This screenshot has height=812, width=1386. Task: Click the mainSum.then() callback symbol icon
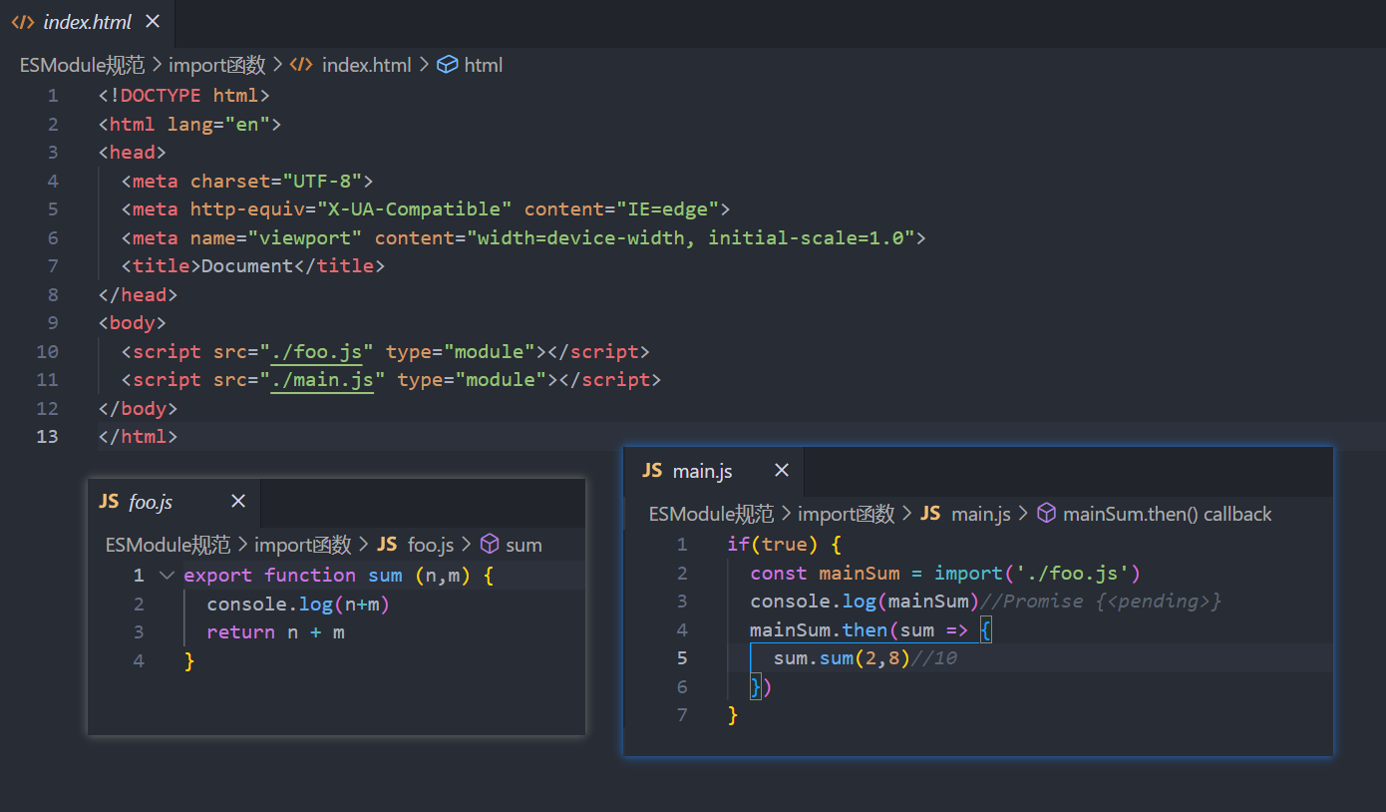[x=1047, y=514]
